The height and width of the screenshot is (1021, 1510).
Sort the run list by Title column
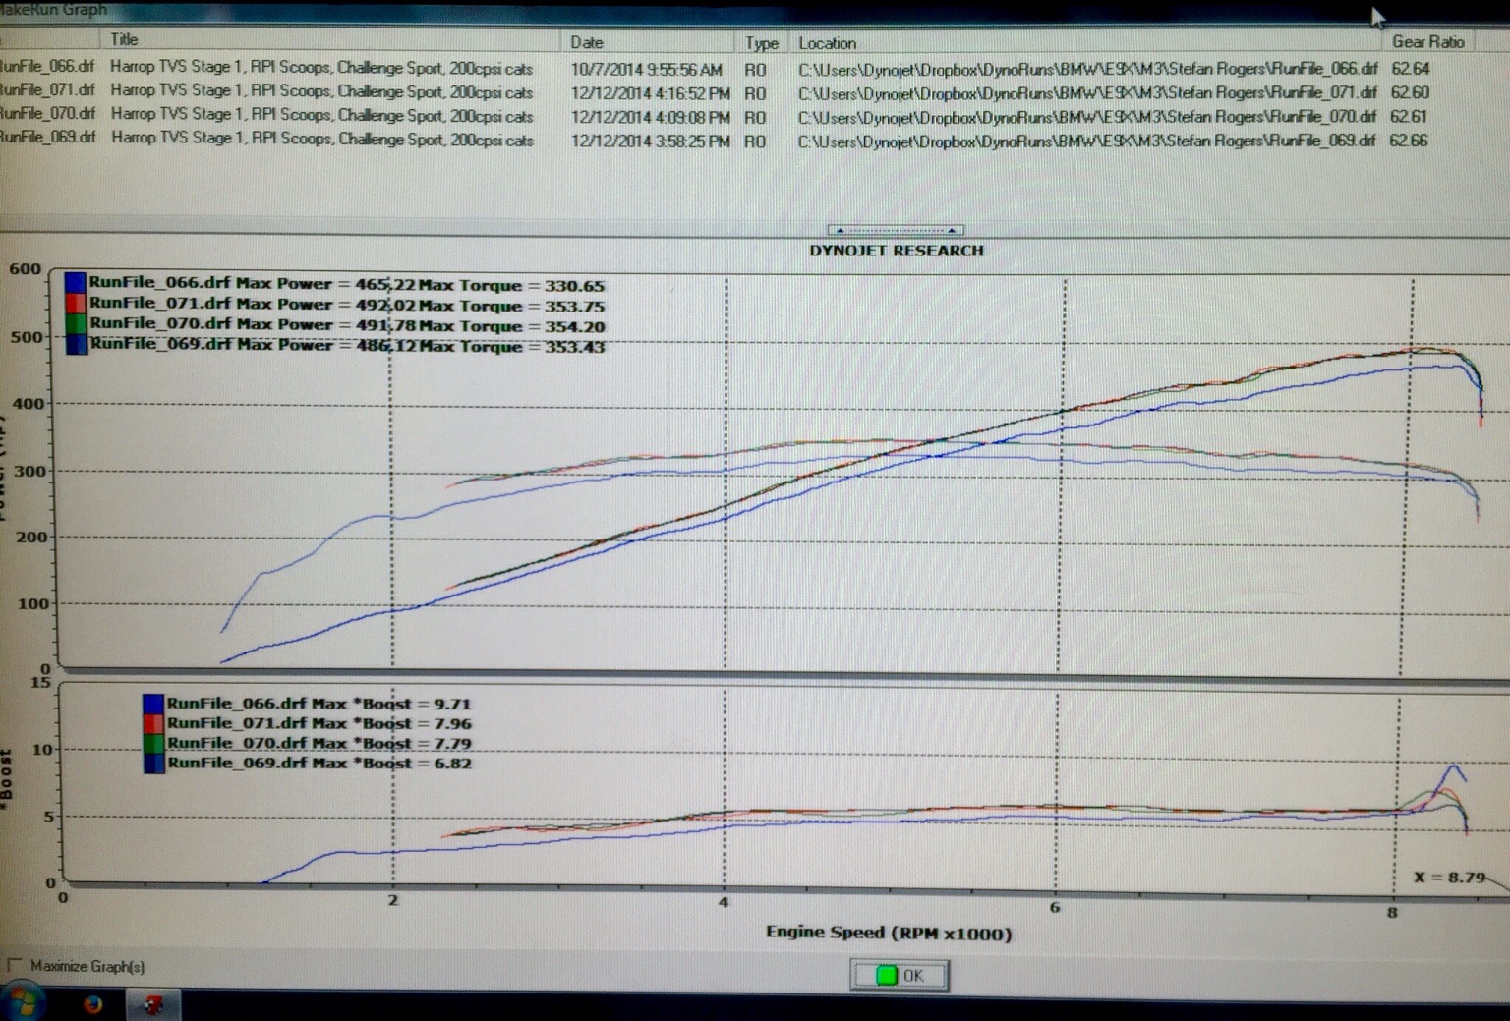coord(124,40)
